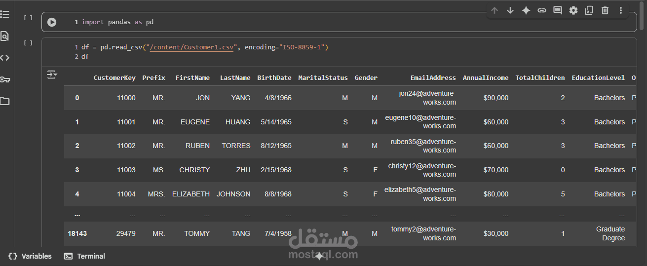Open the Secrets key sidebar icon

(x=4, y=79)
